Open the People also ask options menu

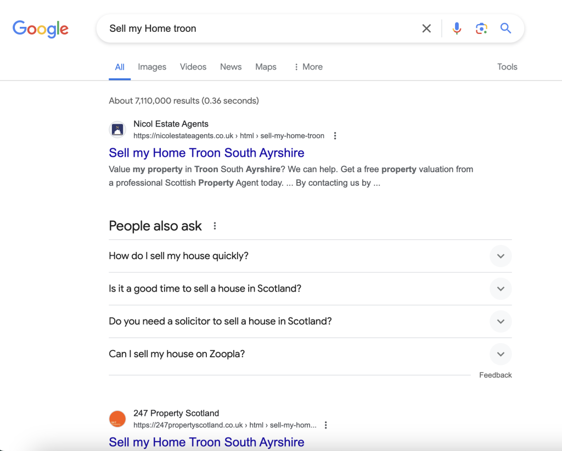[x=215, y=225]
